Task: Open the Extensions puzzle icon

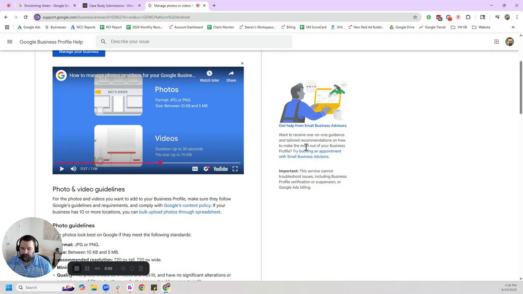Action: tap(468, 17)
